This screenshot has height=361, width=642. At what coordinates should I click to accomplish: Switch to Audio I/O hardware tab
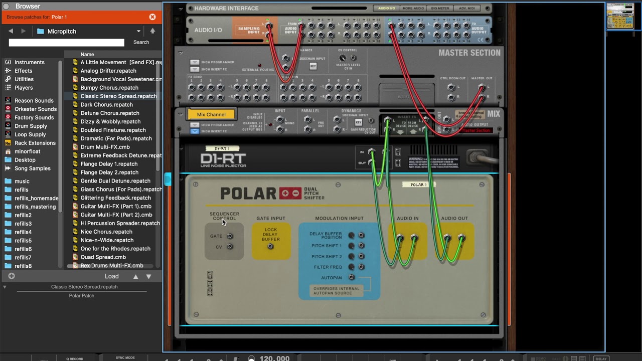pyautogui.click(x=387, y=8)
